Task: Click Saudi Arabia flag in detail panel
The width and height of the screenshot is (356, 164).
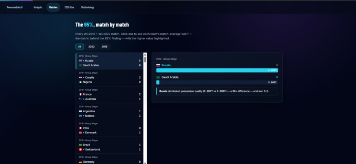Action: click(x=158, y=77)
